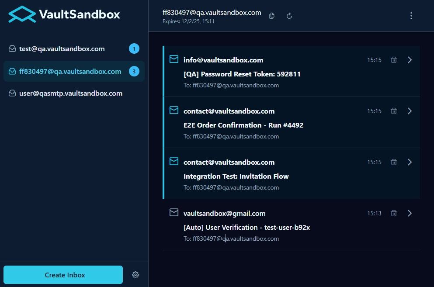Click the envelope icon beside info@vaultsandbox.com

[174, 59]
